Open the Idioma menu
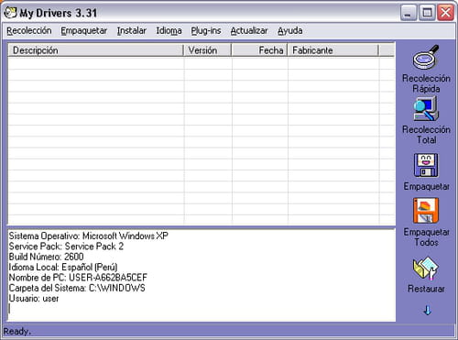The width and height of the screenshot is (458, 340). (x=169, y=30)
